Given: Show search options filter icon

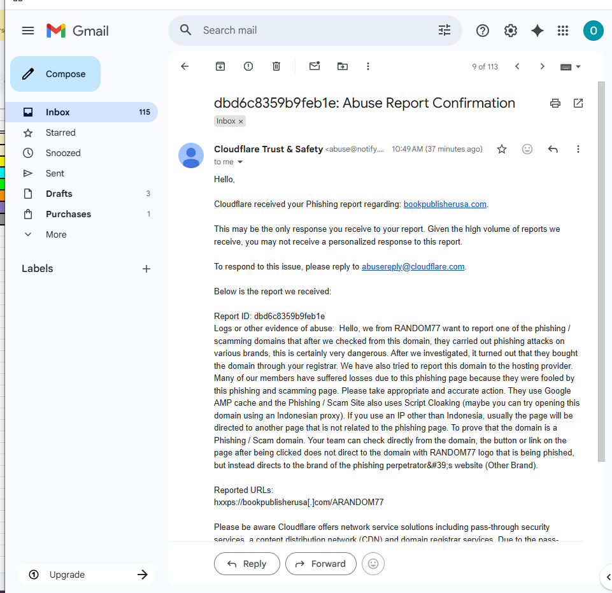Looking at the screenshot, I should click(x=444, y=30).
